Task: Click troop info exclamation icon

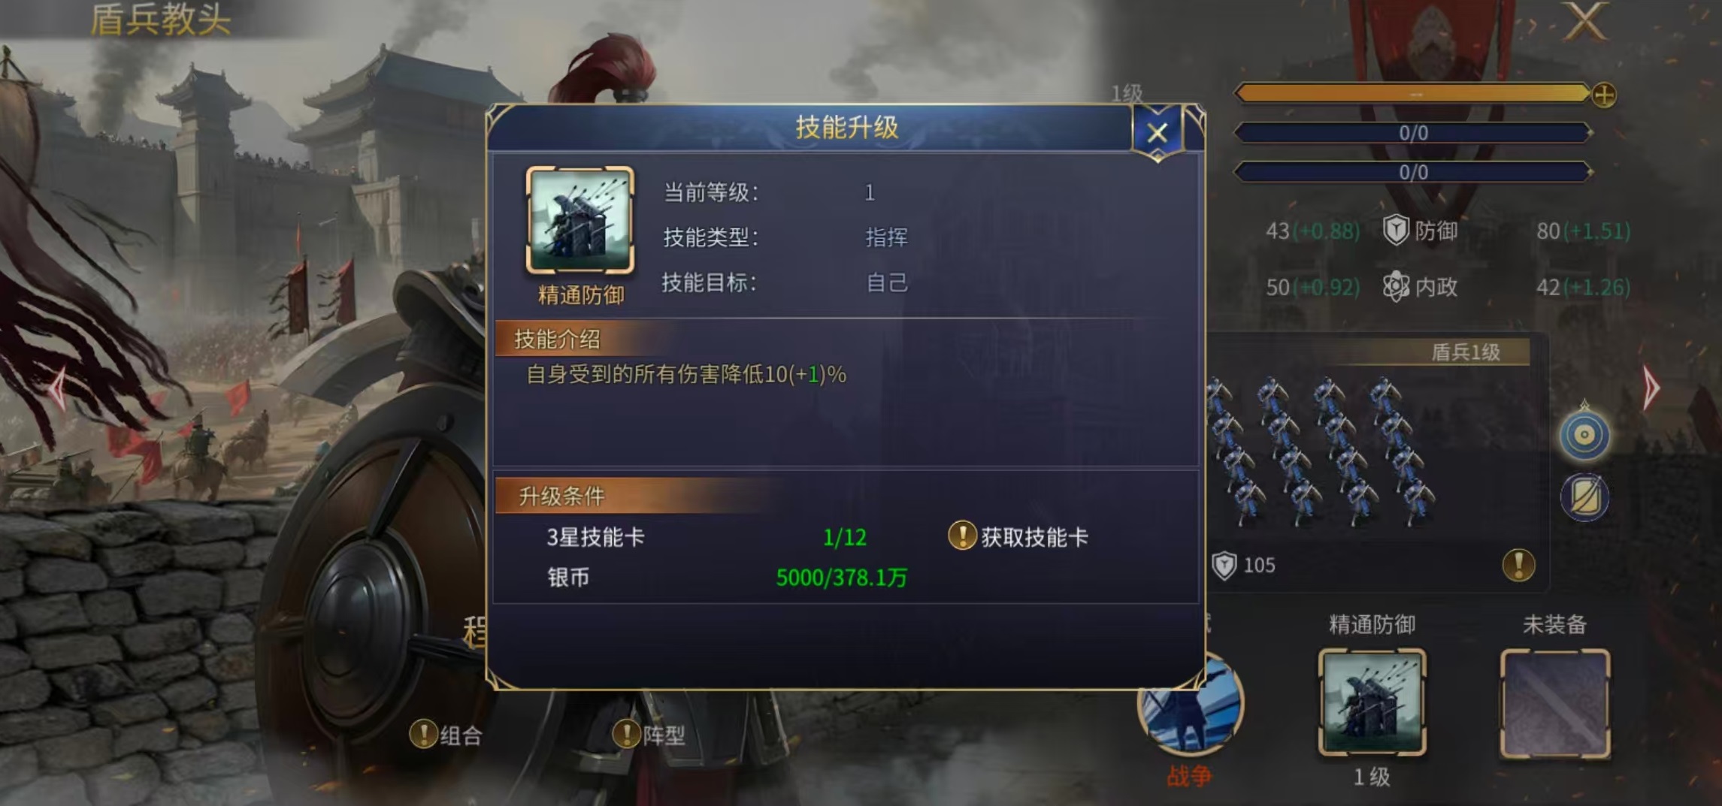Action: point(1518,565)
